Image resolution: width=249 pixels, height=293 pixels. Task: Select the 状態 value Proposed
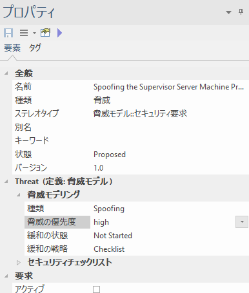click(x=110, y=155)
